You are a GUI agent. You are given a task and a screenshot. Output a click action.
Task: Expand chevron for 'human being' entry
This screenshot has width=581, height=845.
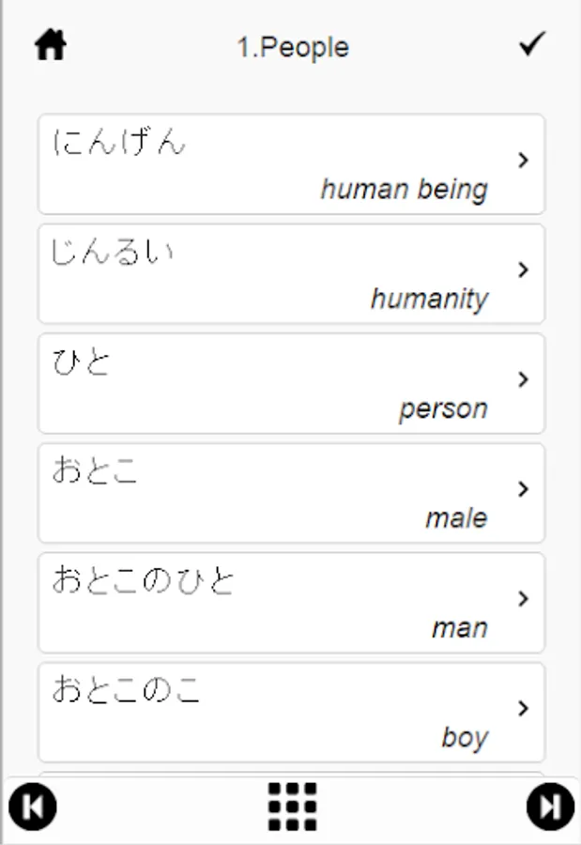coord(523,161)
